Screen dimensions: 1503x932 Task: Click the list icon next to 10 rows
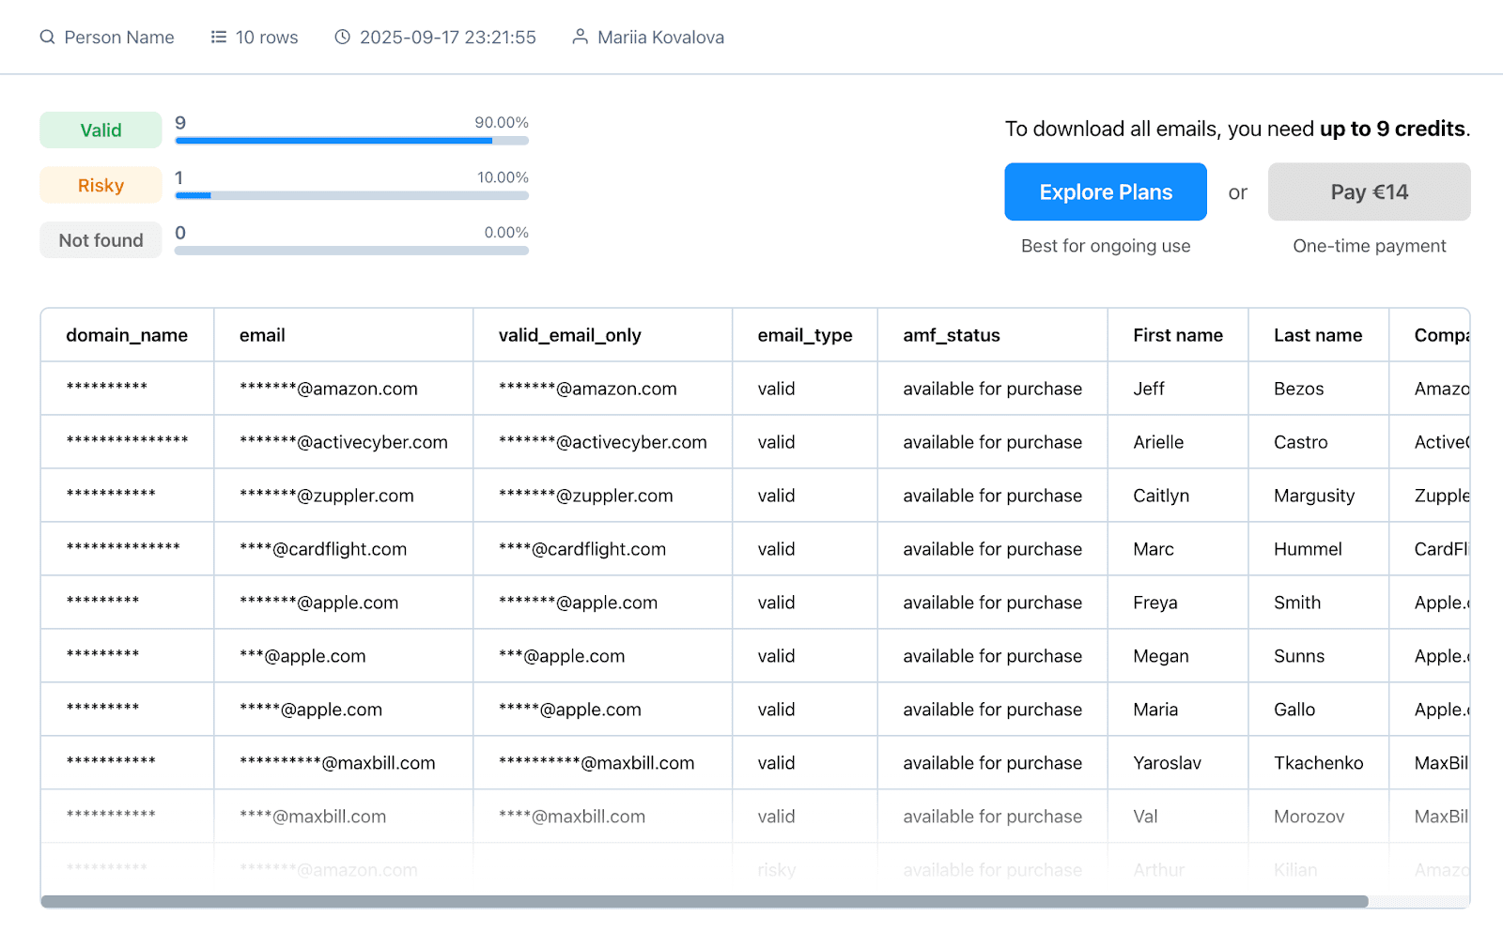(219, 38)
